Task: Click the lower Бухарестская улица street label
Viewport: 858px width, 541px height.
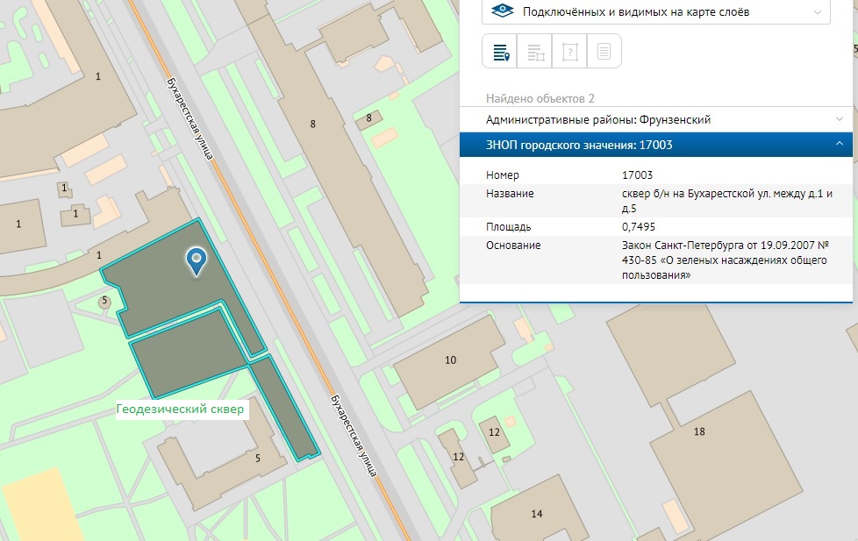Action: tap(354, 435)
